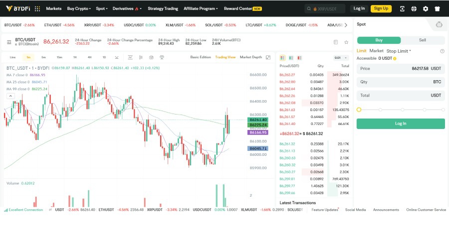Select the 1H chart interval
449x249 pixels.
(x=75, y=57)
